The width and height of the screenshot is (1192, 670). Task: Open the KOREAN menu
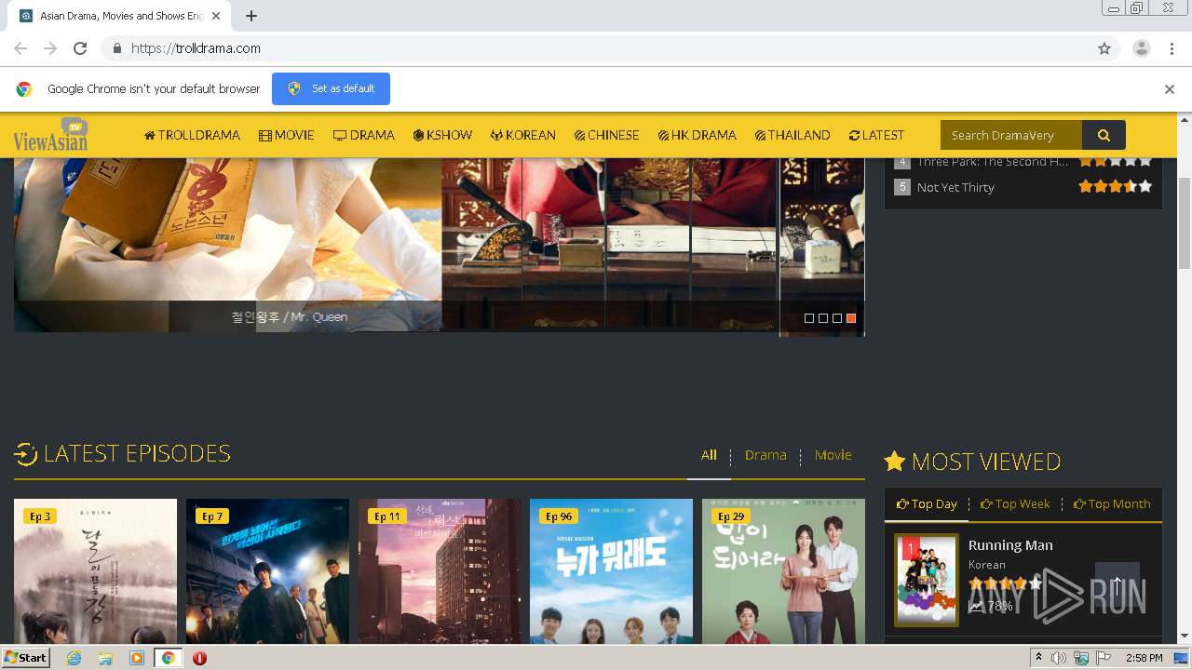point(523,135)
